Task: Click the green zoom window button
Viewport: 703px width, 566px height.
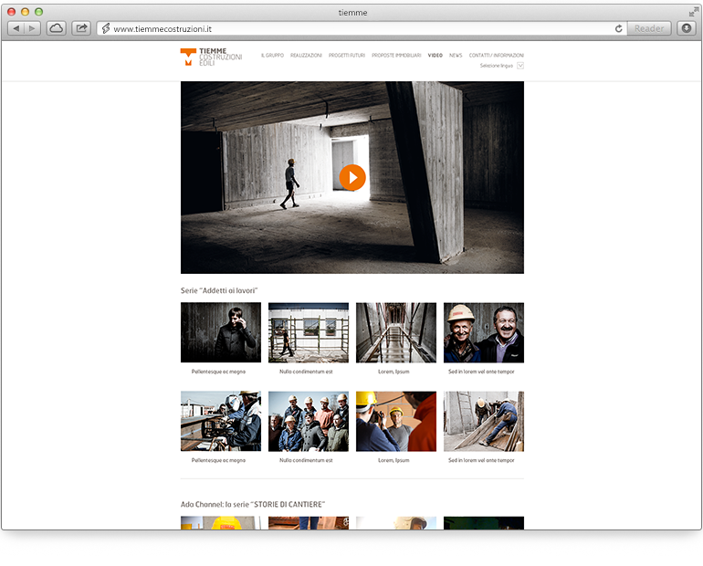Action: (x=39, y=12)
